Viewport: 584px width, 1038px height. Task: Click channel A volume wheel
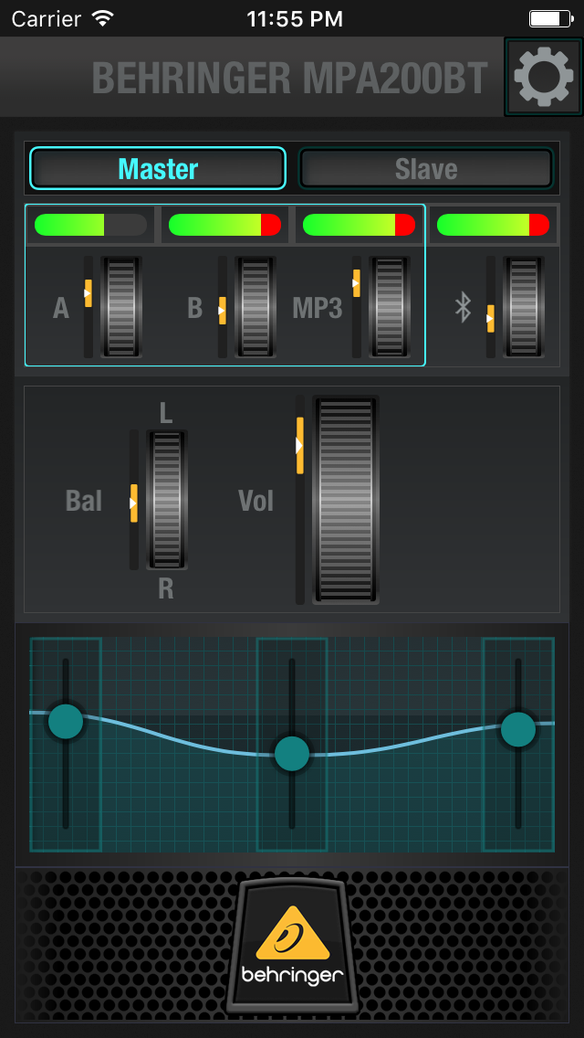tap(121, 307)
